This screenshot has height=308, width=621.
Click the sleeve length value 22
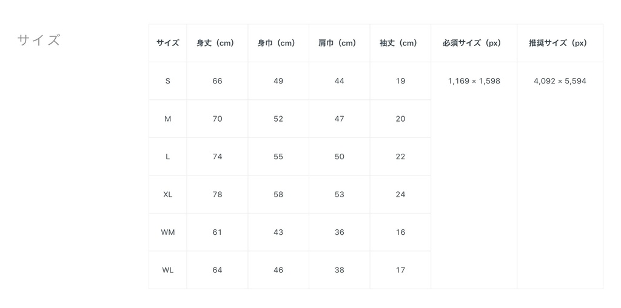(400, 157)
